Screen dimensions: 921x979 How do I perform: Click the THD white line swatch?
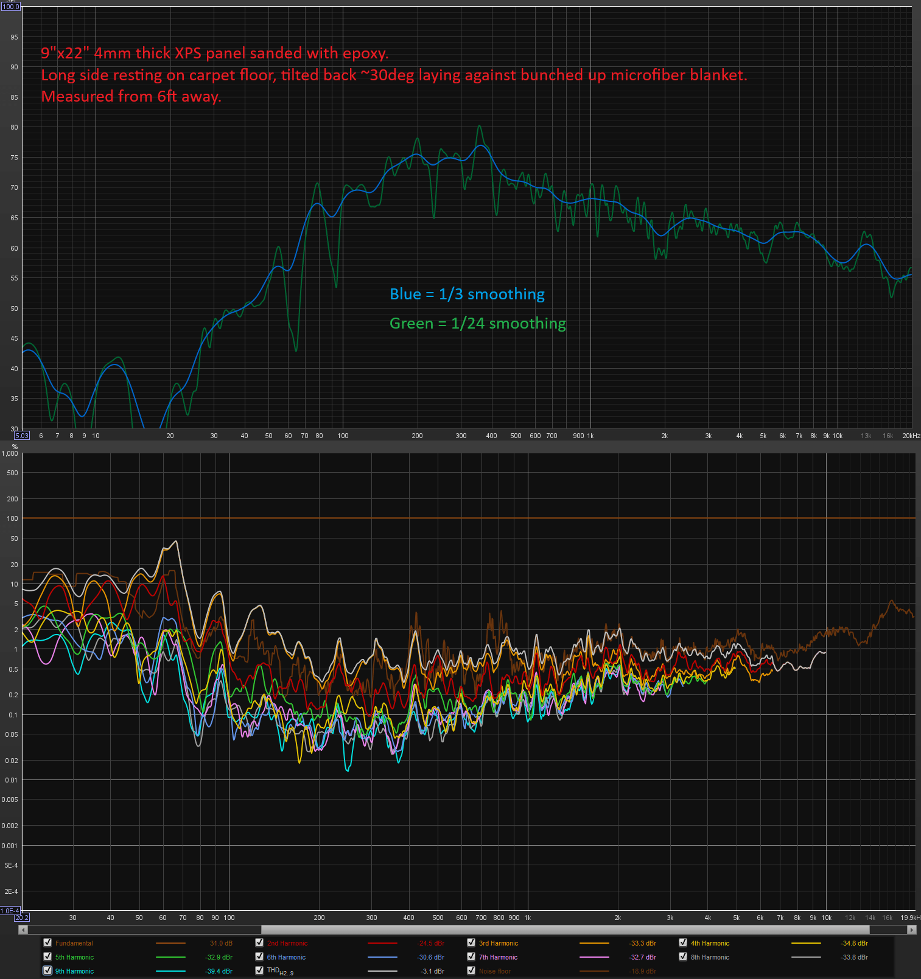point(382,971)
